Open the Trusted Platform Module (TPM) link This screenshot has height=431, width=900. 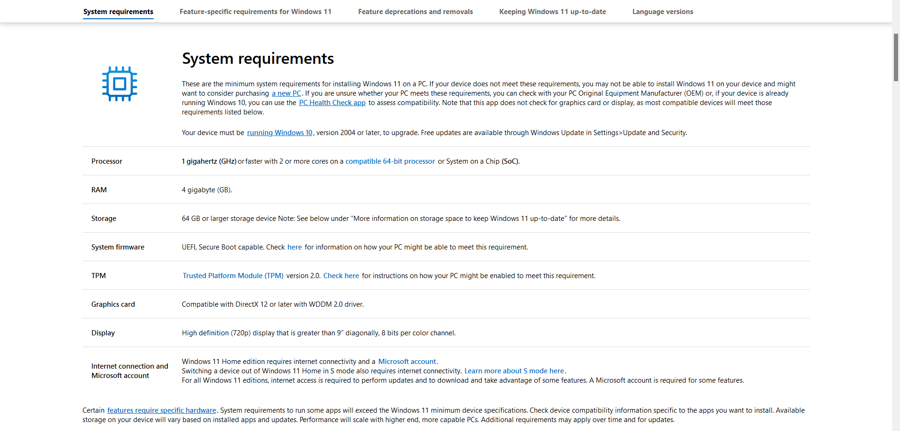(x=233, y=276)
